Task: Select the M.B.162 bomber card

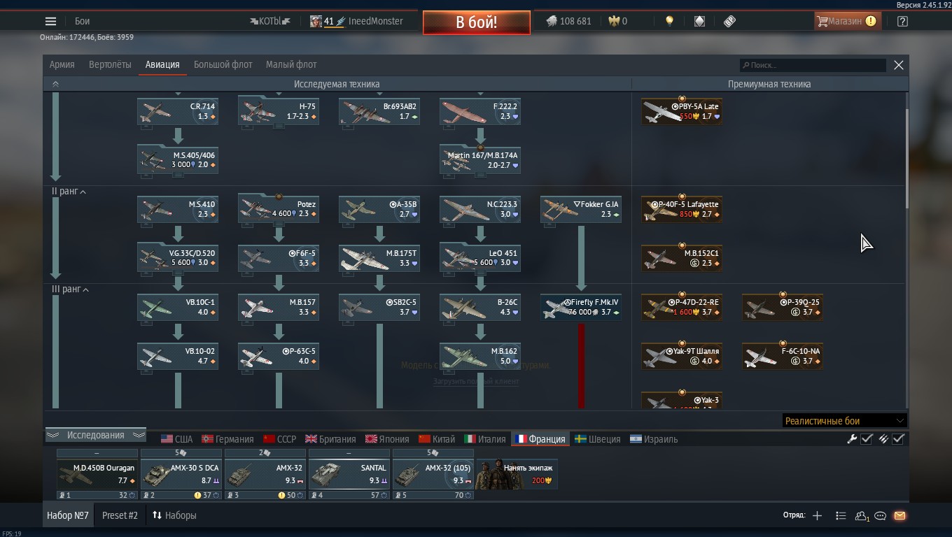Action: tap(480, 357)
